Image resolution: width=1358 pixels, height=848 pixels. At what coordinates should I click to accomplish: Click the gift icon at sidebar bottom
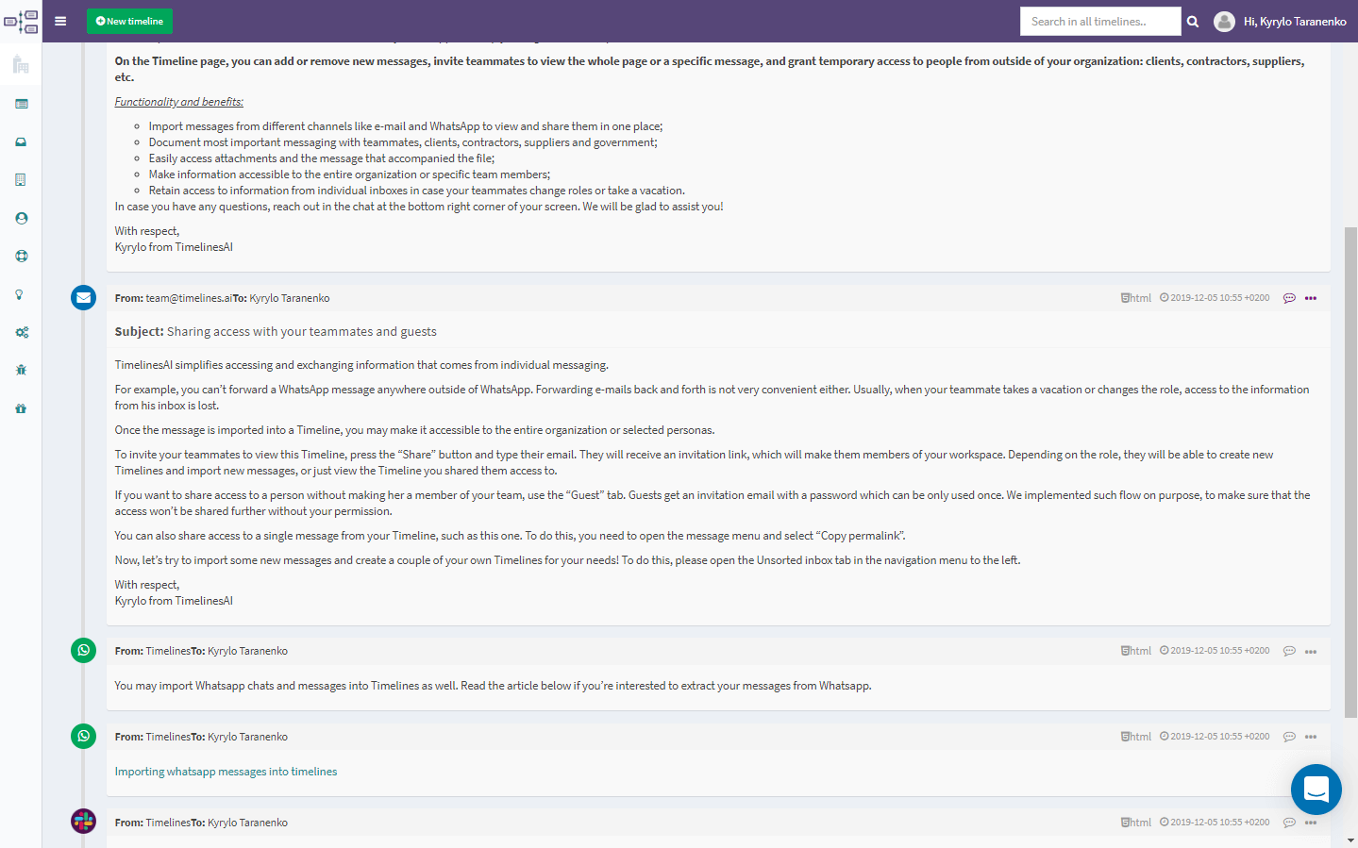pyautogui.click(x=20, y=407)
